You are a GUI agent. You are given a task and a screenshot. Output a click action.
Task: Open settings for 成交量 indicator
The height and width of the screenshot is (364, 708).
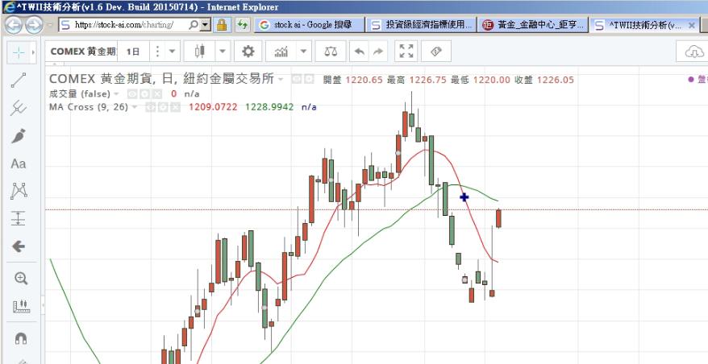144,94
